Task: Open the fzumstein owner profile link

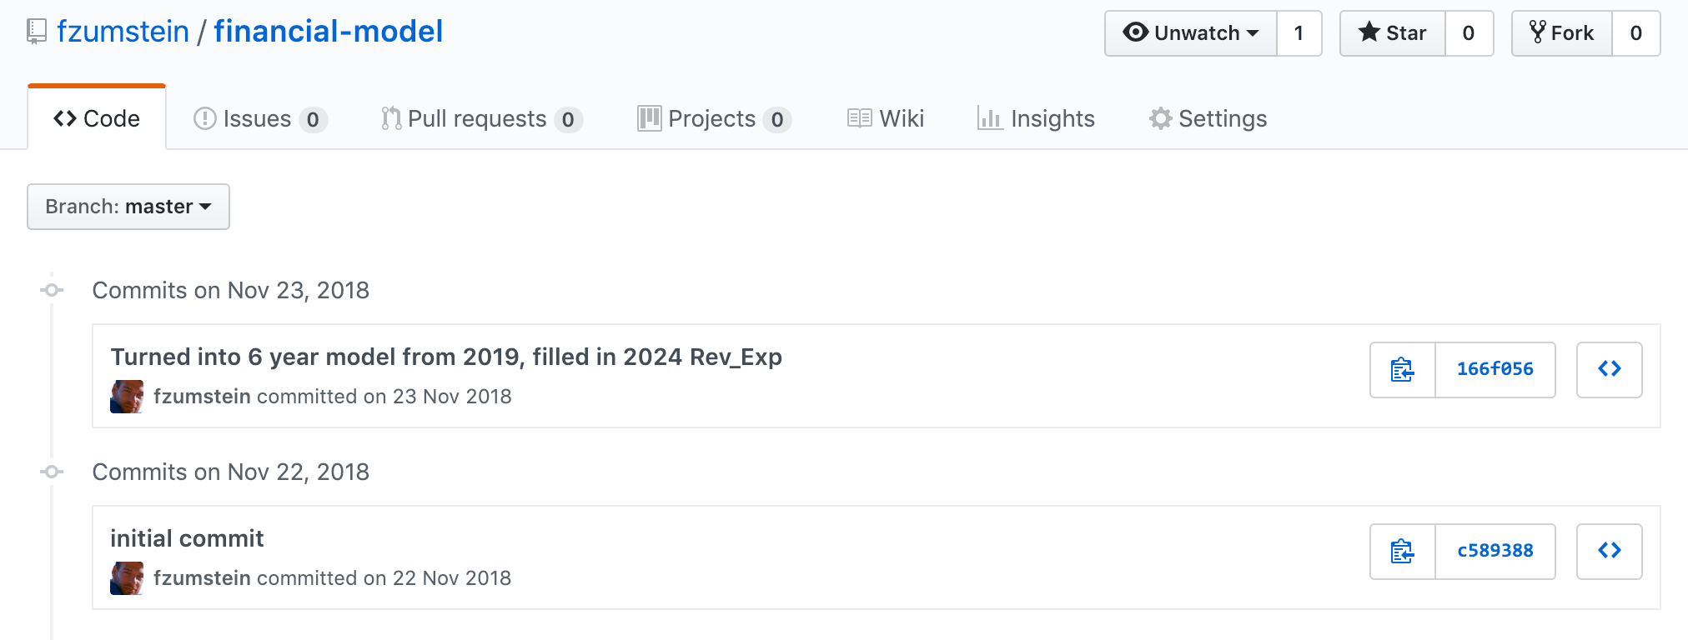Action: [123, 32]
